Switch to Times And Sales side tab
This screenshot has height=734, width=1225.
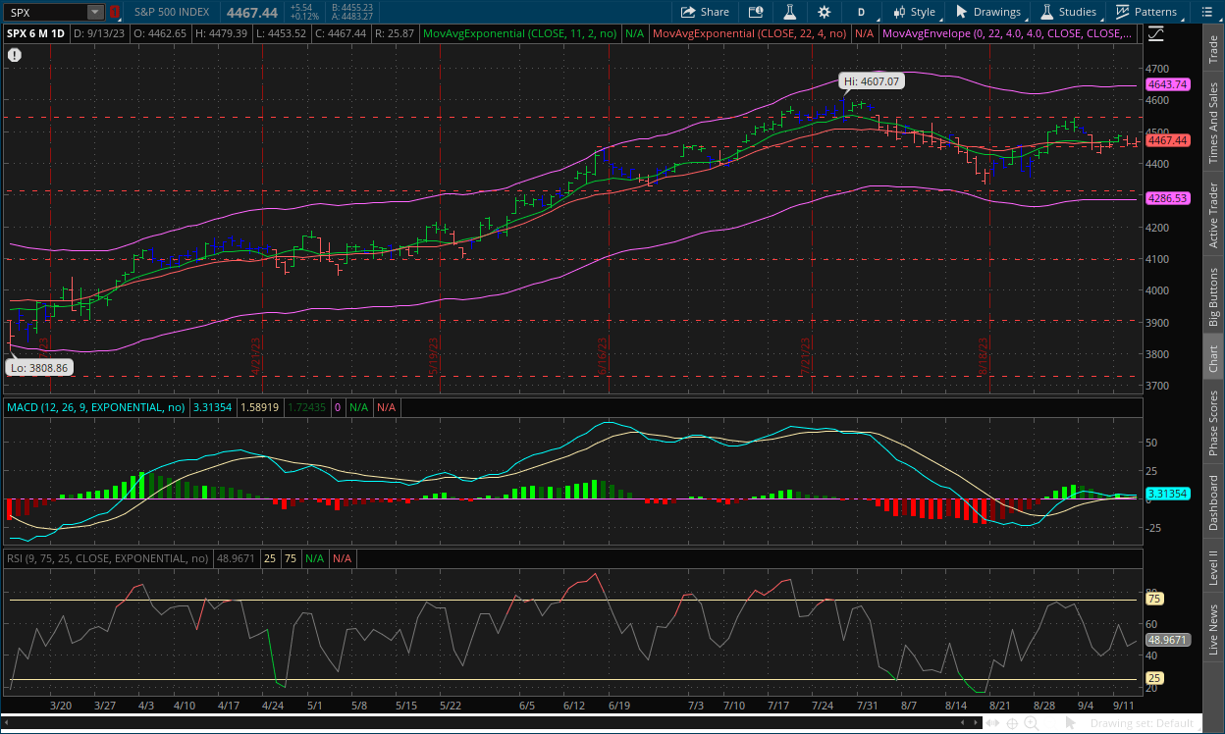(x=1214, y=123)
